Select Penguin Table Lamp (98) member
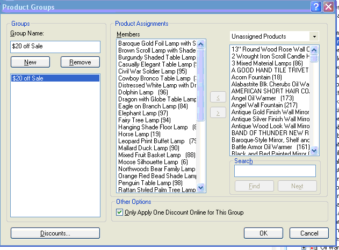The width and height of the screenshot is (339, 250). coord(152,183)
